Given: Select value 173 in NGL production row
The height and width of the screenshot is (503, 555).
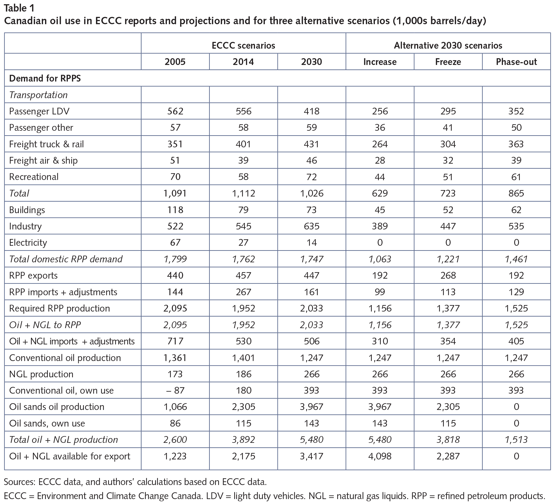Looking at the screenshot, I should coord(175,374).
